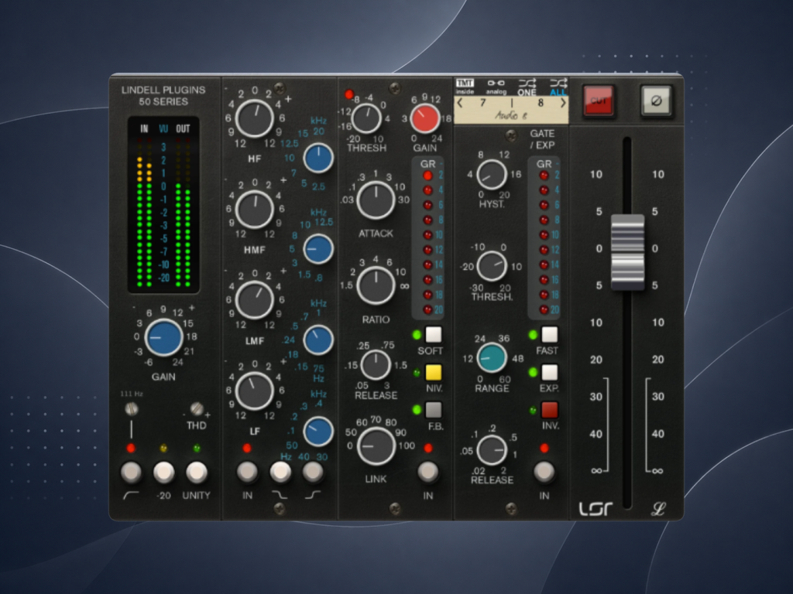Viewport: 793px width, 594px height.
Task: Click the HF blue frequency knob
Action: click(318, 158)
